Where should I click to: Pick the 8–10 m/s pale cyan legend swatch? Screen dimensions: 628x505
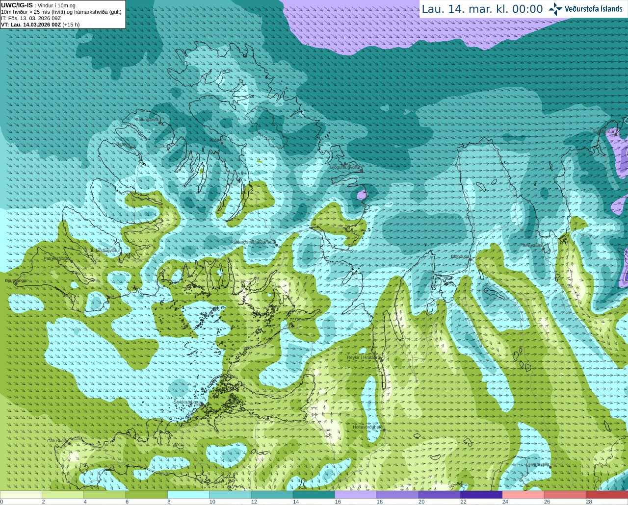click(x=188, y=494)
